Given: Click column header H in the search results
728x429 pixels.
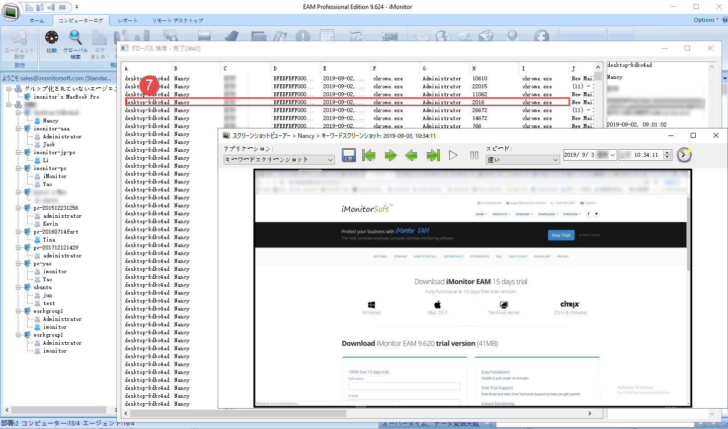Looking at the screenshot, I should pos(494,68).
